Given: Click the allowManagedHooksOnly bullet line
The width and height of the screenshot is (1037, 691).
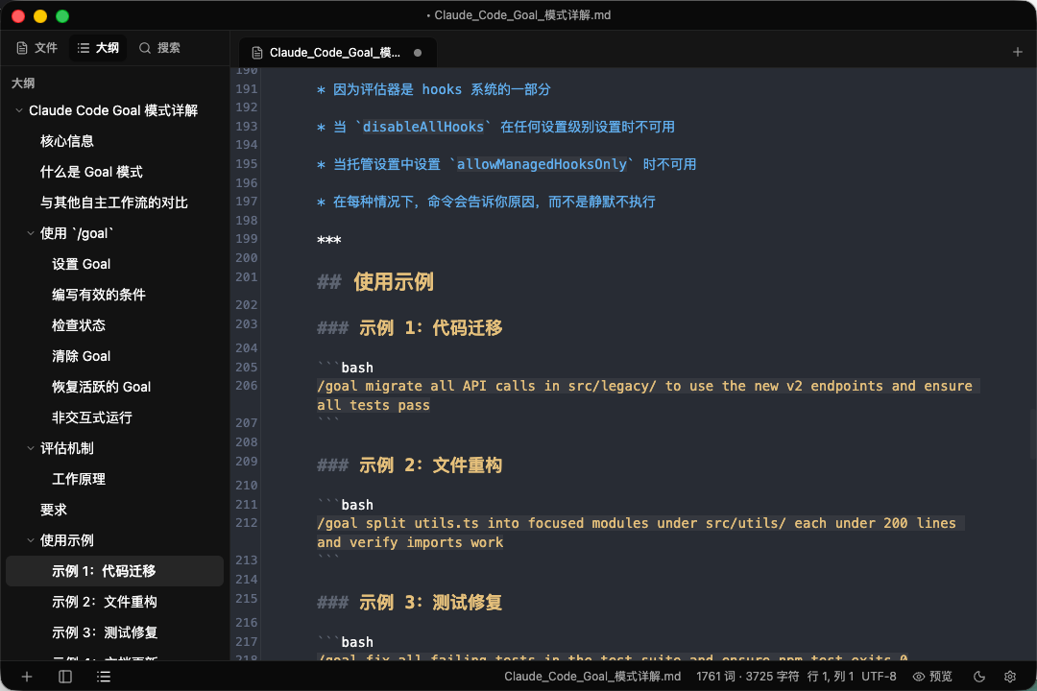Looking at the screenshot, I should point(507,164).
